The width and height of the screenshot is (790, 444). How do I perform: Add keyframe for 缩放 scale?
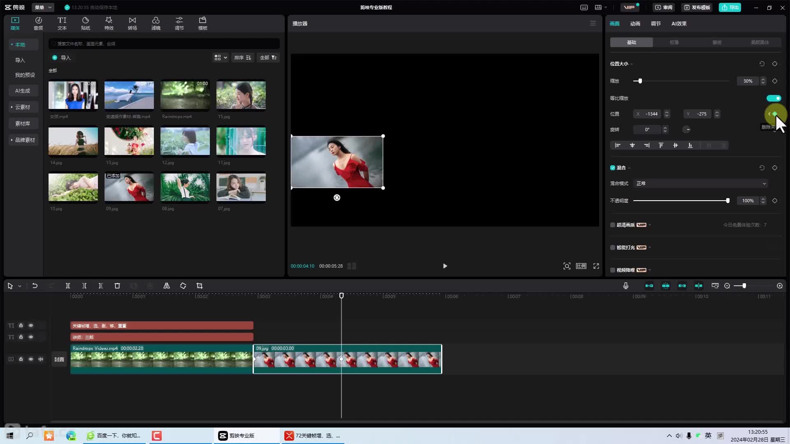point(775,81)
